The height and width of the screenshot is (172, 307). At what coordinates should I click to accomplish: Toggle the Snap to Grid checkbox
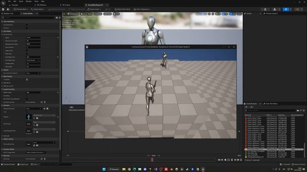27,51
